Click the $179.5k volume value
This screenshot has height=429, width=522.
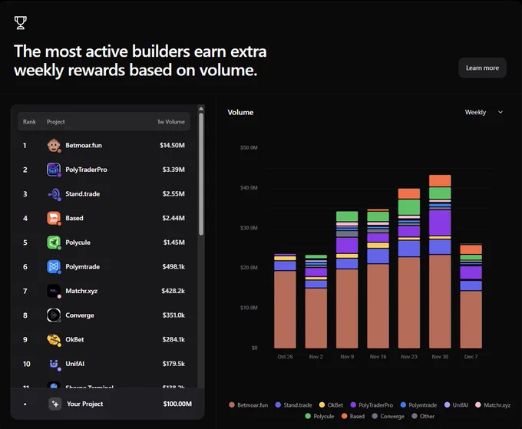(173, 364)
